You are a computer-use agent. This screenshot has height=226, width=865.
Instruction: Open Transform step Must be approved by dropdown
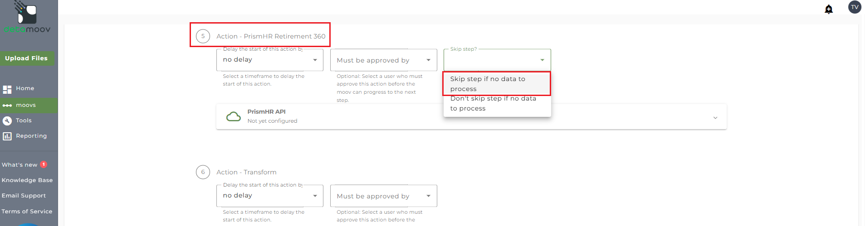384,196
